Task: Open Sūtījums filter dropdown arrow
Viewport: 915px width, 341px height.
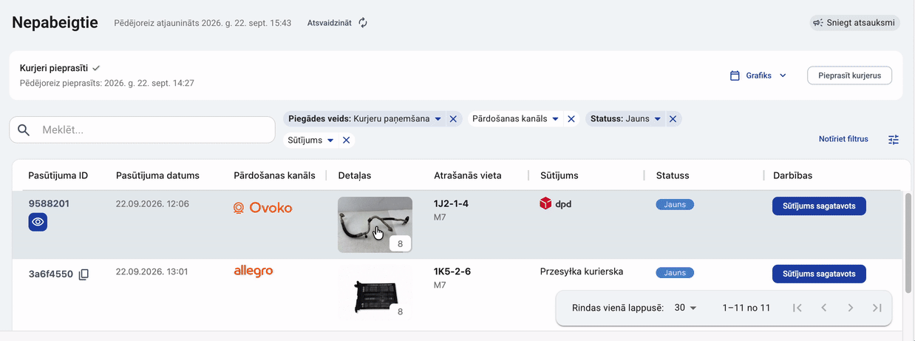Action: [330, 140]
